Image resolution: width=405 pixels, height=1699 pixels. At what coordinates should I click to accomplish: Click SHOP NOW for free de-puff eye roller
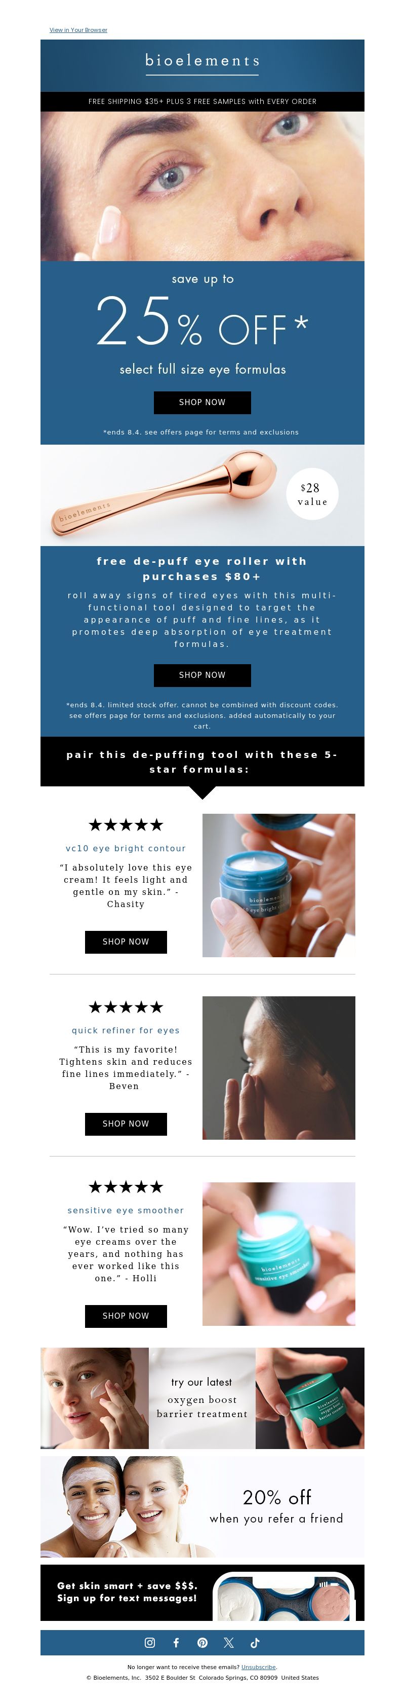point(202,675)
